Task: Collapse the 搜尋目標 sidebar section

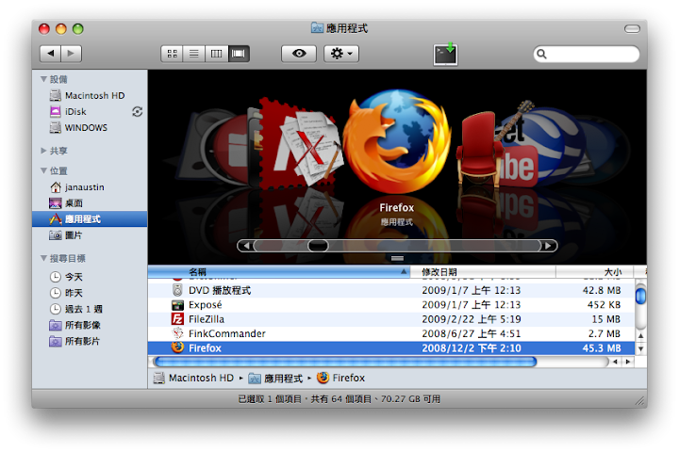Action: pyautogui.click(x=43, y=258)
